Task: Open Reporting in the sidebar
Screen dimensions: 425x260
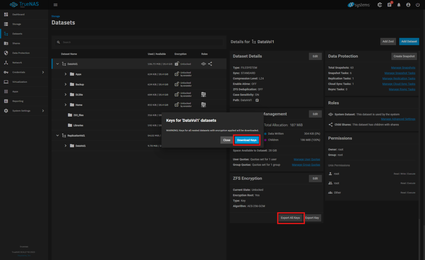Action: tap(24, 101)
